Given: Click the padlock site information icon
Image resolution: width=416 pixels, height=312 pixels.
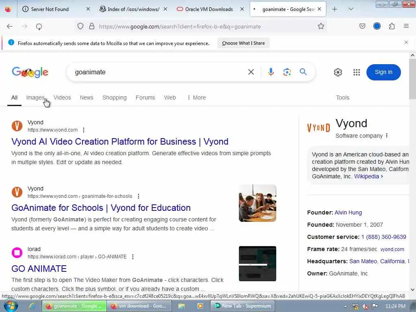Looking at the screenshot, I should [91, 26].
